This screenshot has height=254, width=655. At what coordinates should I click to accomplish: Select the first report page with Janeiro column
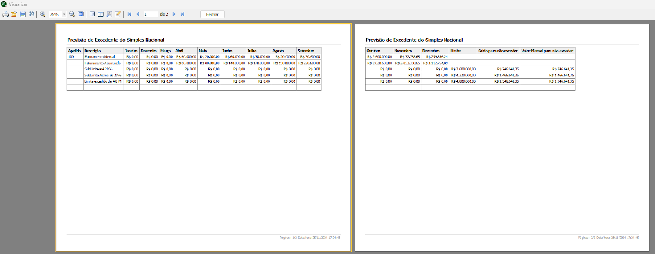[203, 137]
